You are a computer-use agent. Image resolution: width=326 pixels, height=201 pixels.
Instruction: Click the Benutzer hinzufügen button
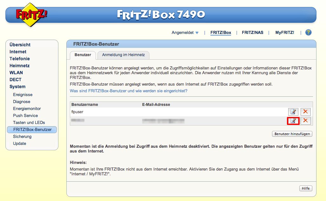point(292,134)
